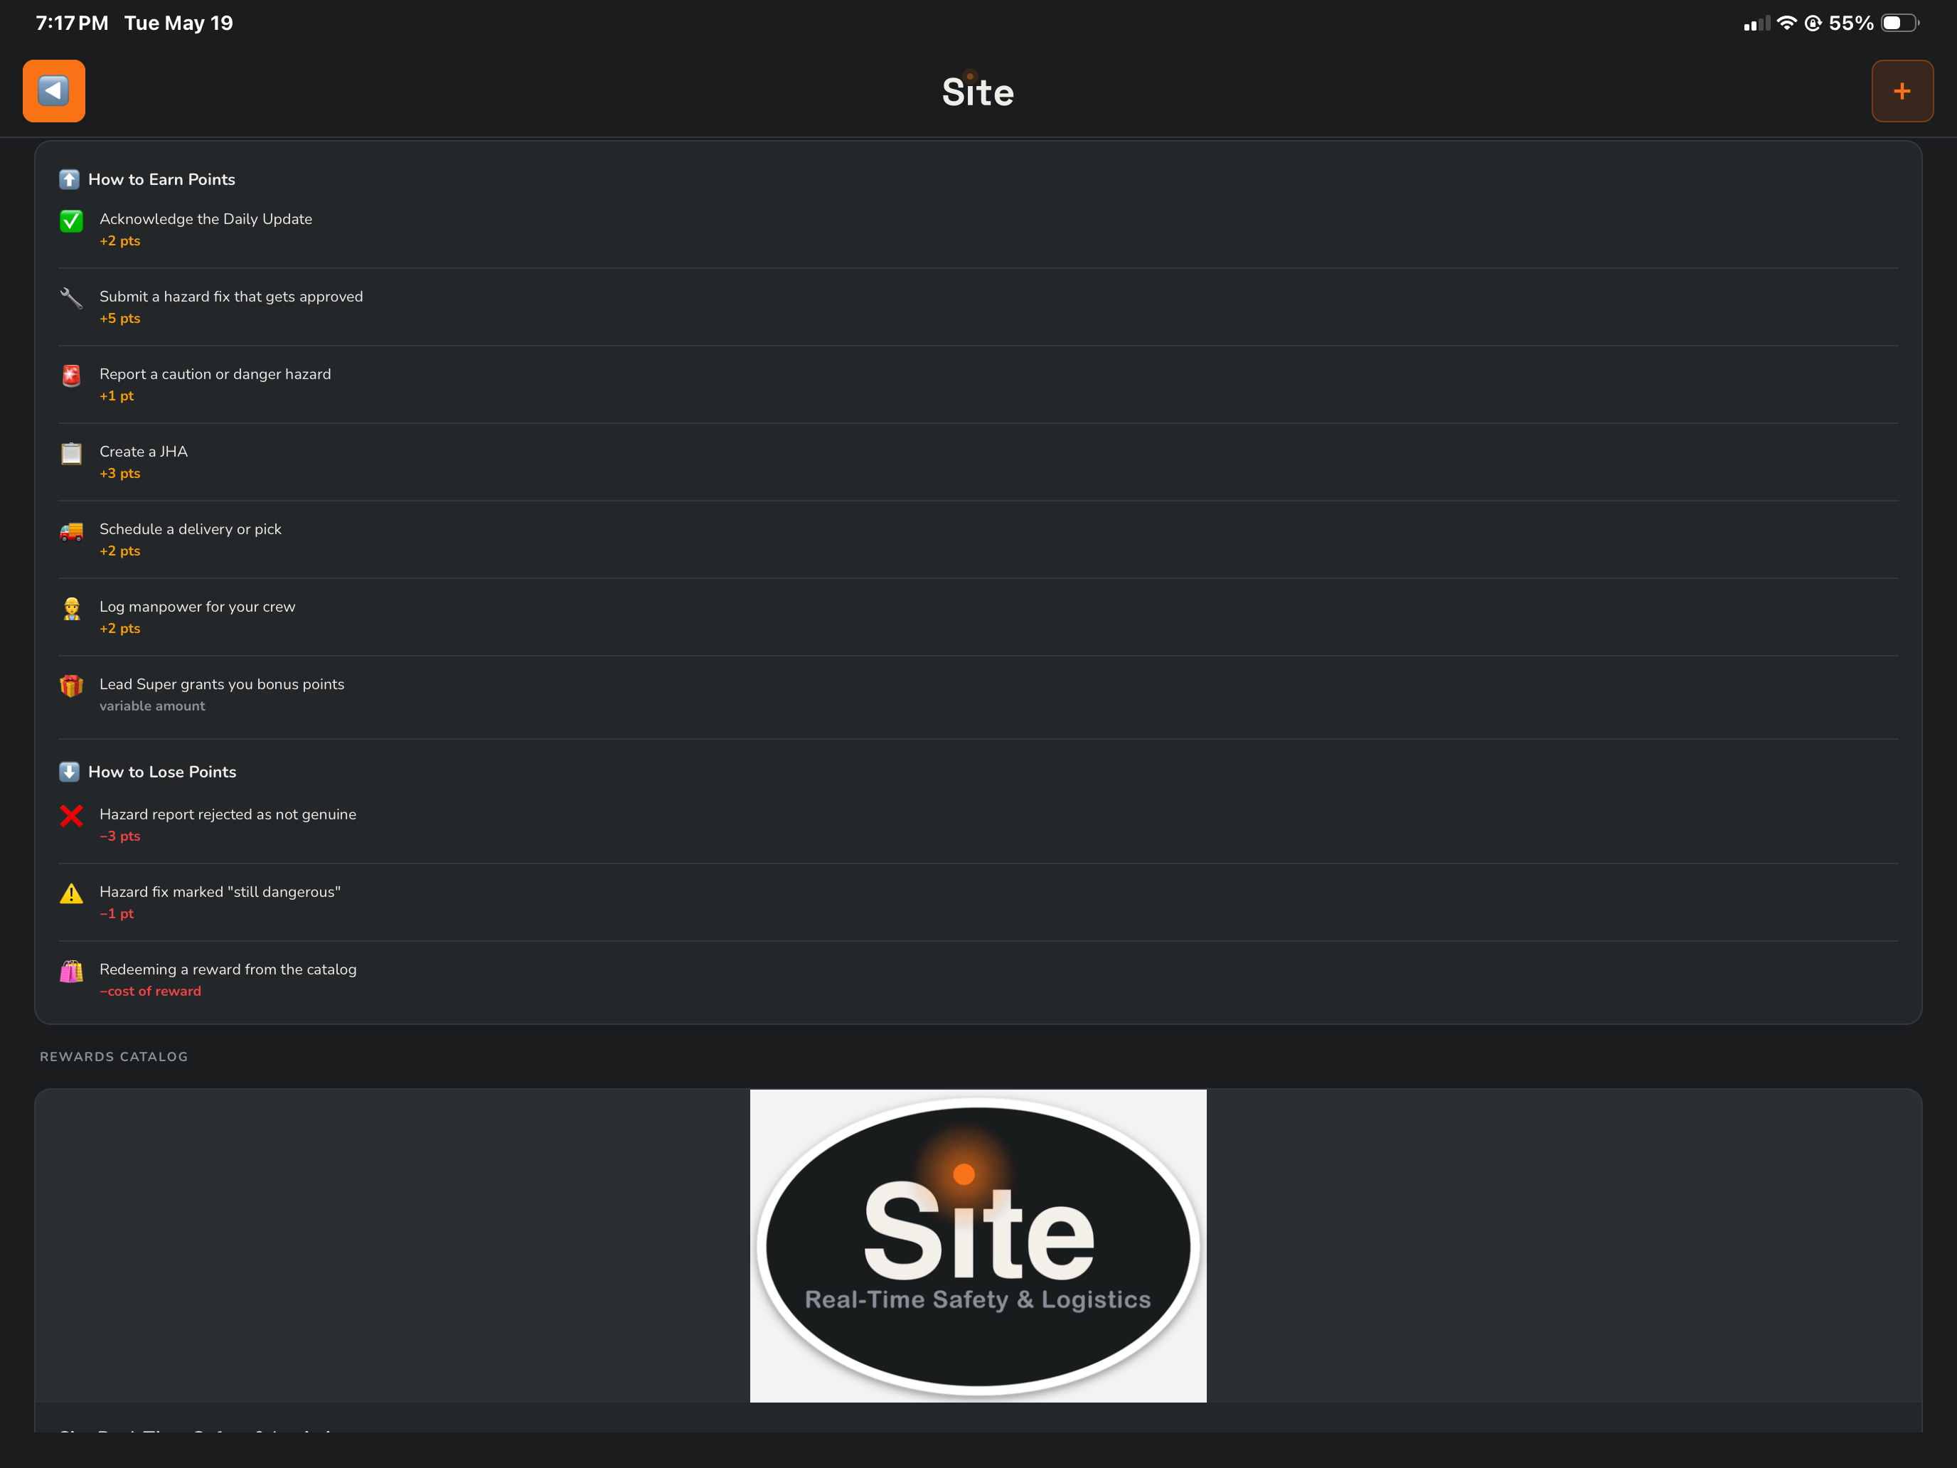Screen dimensions: 1957x1468
Task: Click the battery icon in status bar
Action: click(x=1900, y=23)
